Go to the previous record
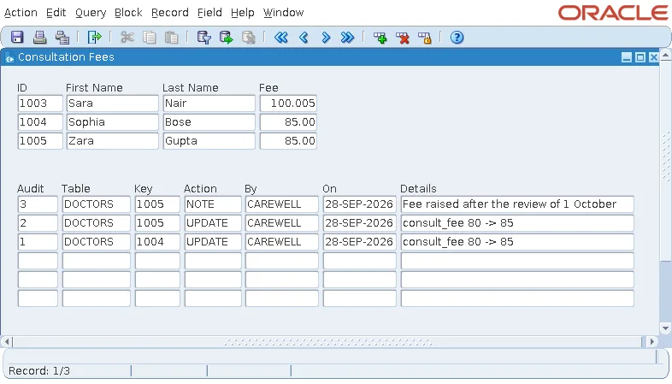Image resolution: width=672 pixels, height=384 pixels. 304,38
